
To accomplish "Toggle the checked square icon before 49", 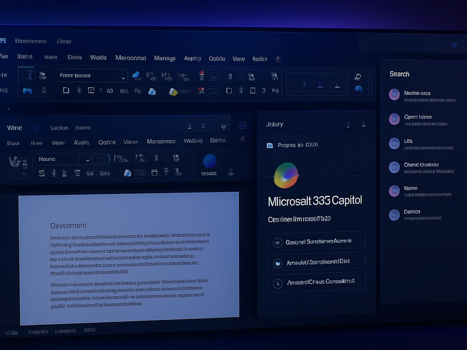I will [x=91, y=90].
